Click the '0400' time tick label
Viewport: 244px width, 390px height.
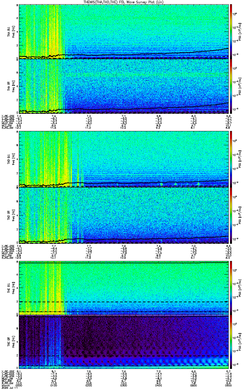point(158,385)
